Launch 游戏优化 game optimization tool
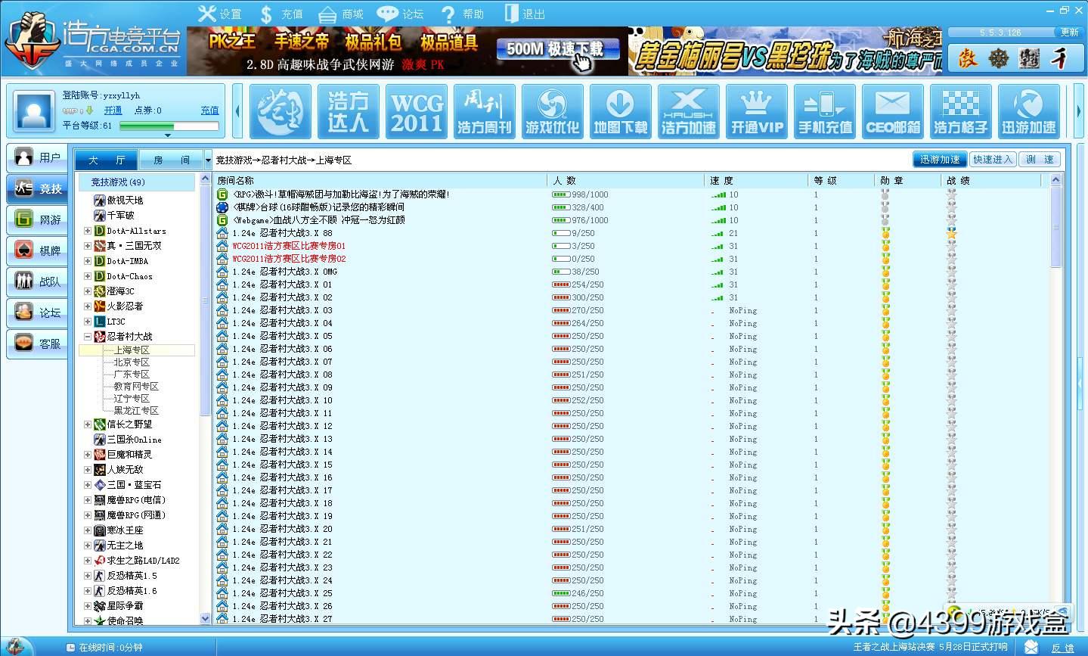This screenshot has width=1088, height=656. [x=553, y=112]
